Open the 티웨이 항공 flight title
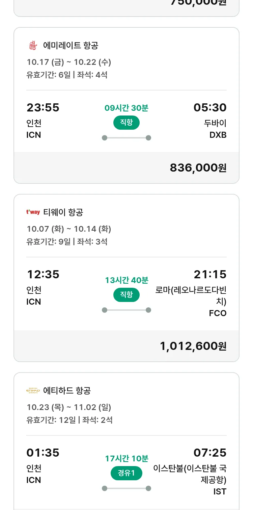This screenshot has width=253, height=510. [63, 212]
